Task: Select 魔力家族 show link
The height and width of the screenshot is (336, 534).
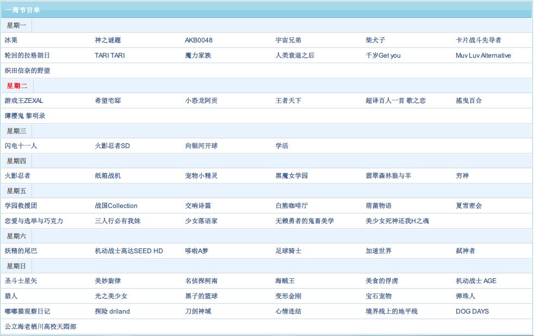Action: [198, 55]
